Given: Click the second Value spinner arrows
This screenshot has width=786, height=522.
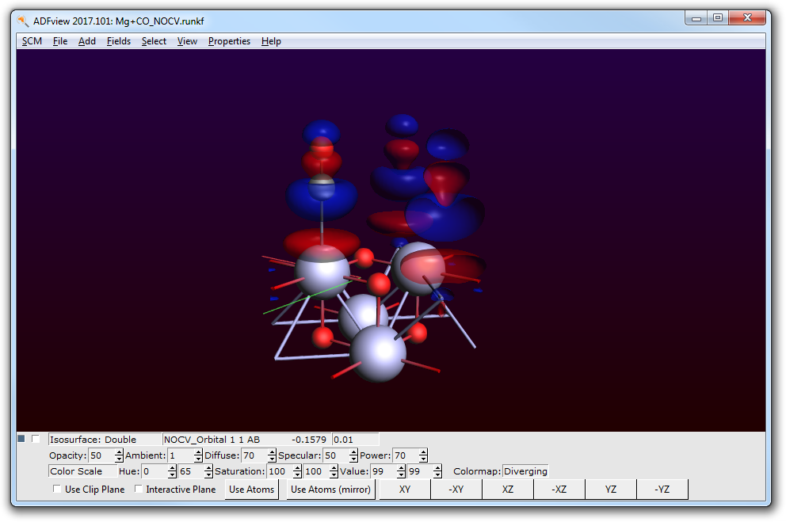Looking at the screenshot, I should click(x=437, y=471).
